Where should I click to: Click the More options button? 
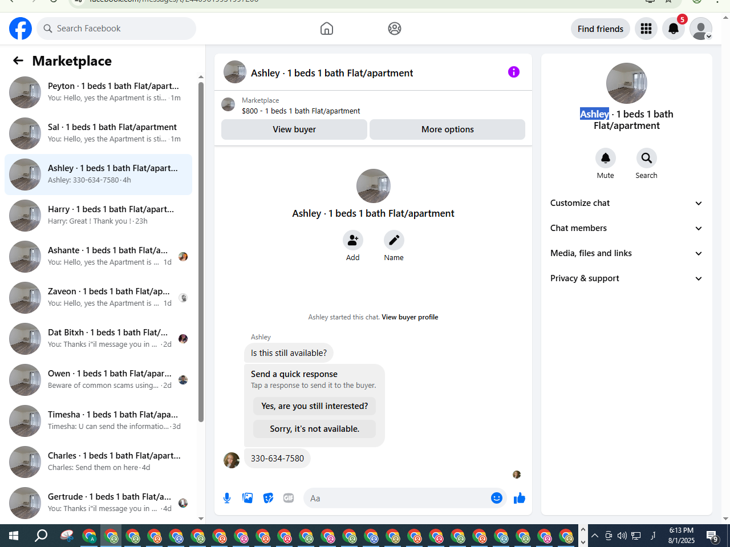[x=448, y=129]
